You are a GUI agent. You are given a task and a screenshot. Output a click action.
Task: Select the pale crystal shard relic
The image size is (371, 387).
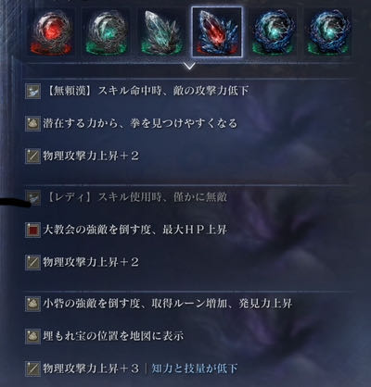161,32
